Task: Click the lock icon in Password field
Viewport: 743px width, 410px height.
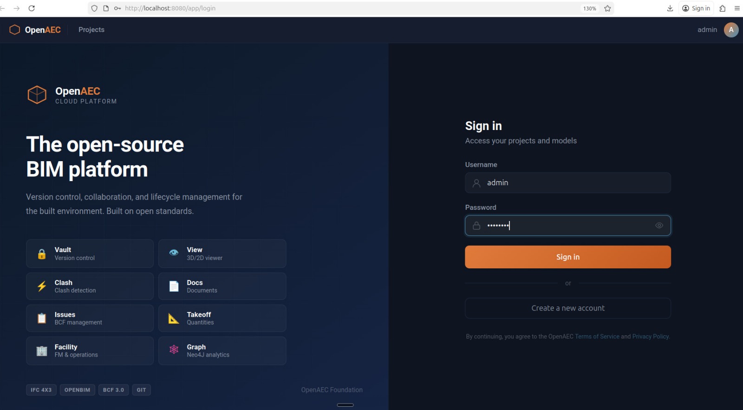Action: click(476, 226)
